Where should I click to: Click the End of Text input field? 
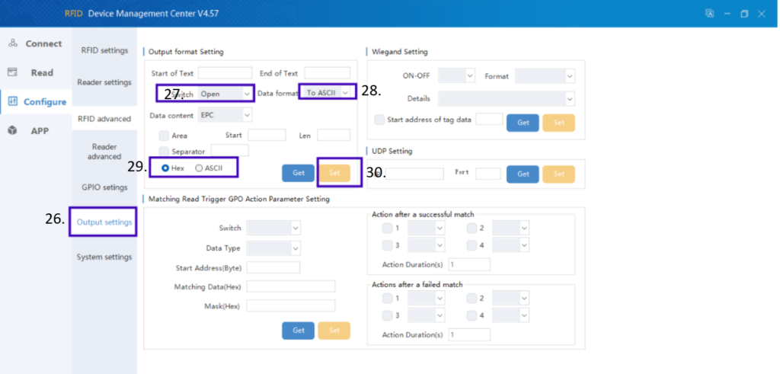coord(328,73)
